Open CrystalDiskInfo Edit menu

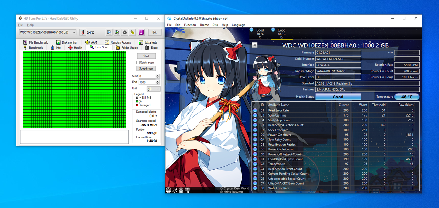click(178, 25)
